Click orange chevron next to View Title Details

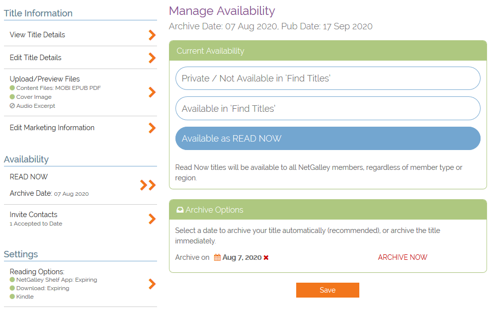click(x=152, y=35)
